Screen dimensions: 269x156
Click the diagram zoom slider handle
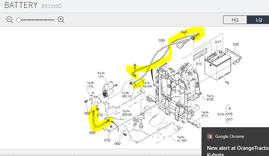coord(19,20)
